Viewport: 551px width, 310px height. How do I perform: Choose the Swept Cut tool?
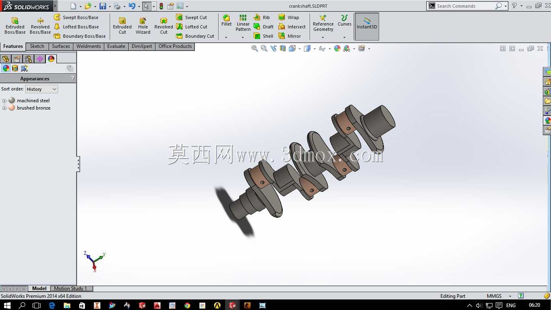[x=191, y=17]
